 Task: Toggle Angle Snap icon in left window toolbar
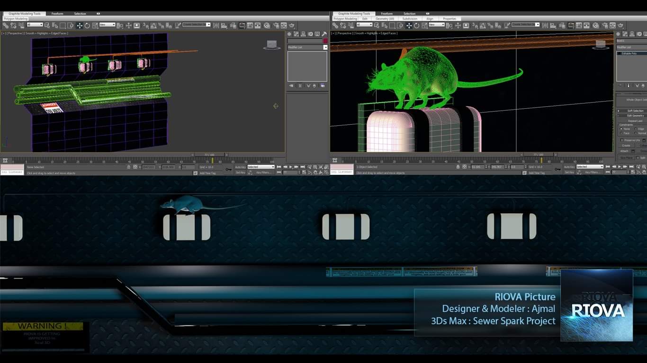(x=153, y=26)
